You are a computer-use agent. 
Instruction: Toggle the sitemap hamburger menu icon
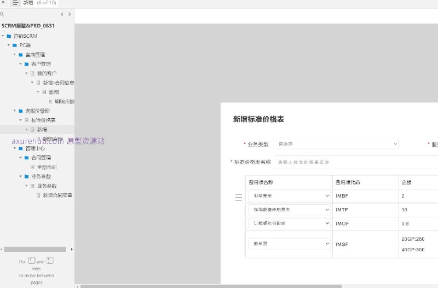tap(15, 3)
